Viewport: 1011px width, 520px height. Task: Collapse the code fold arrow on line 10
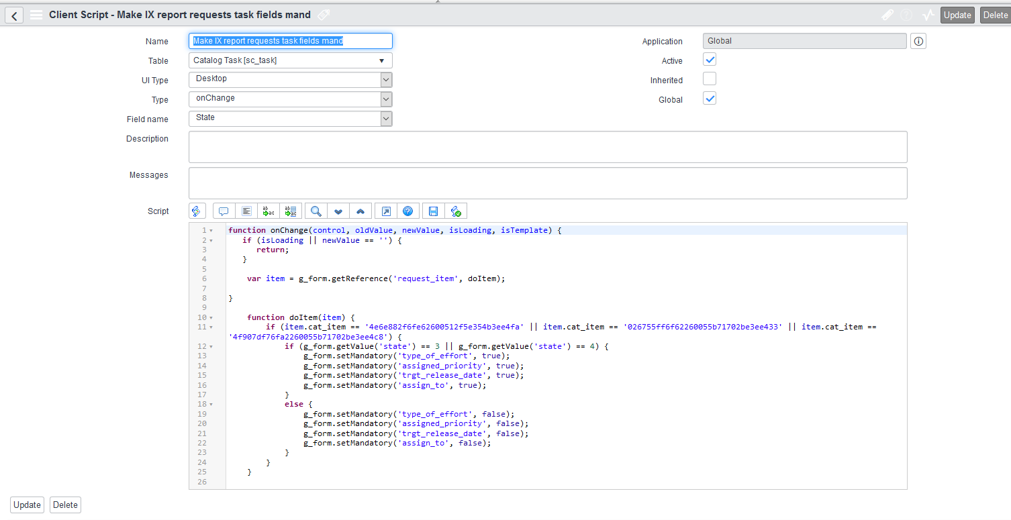pyautogui.click(x=211, y=317)
